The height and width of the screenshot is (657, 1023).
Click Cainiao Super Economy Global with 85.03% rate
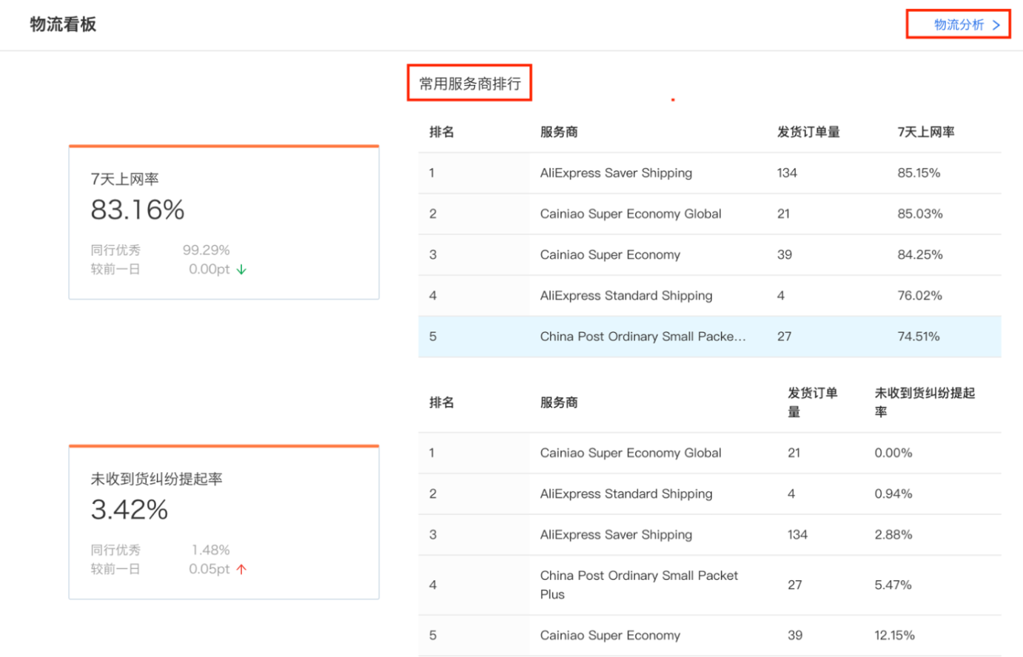click(630, 214)
